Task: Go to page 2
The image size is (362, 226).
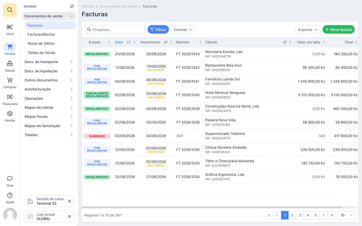Action: coord(292,215)
